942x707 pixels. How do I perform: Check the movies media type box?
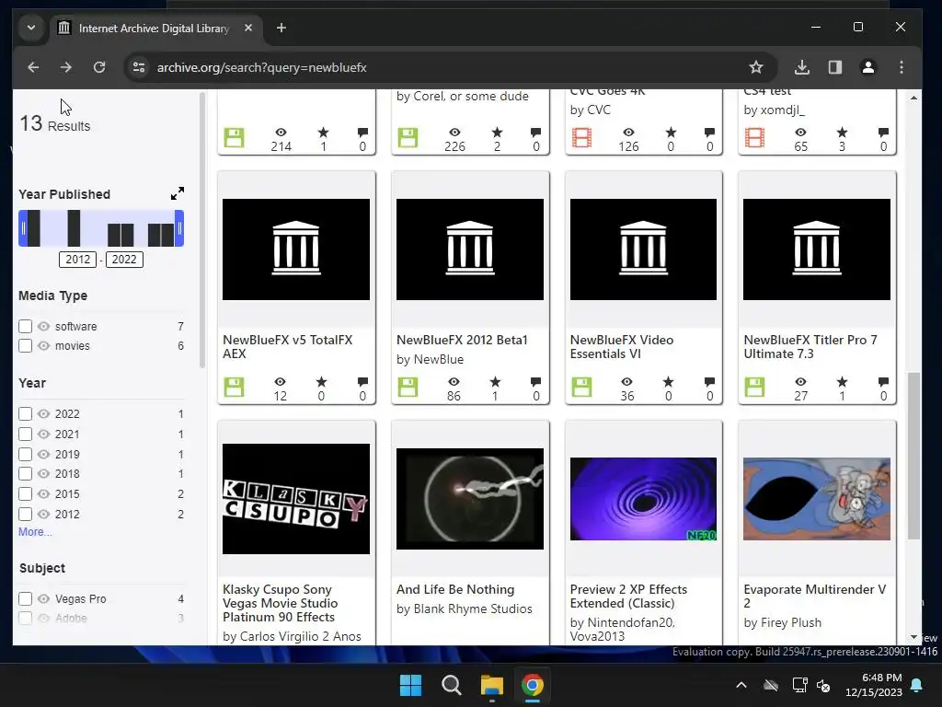coord(25,346)
